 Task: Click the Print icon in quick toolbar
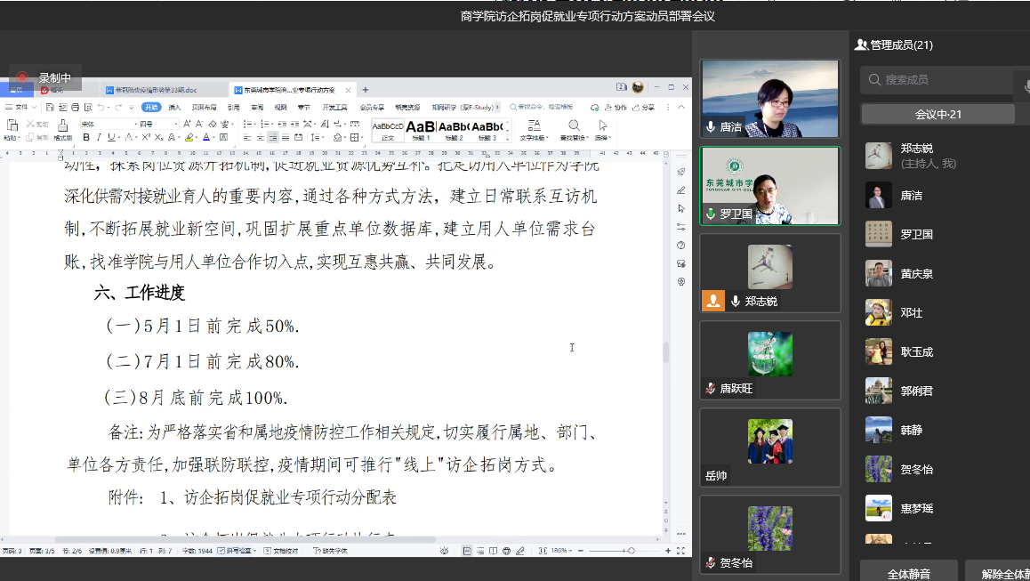coord(75,107)
